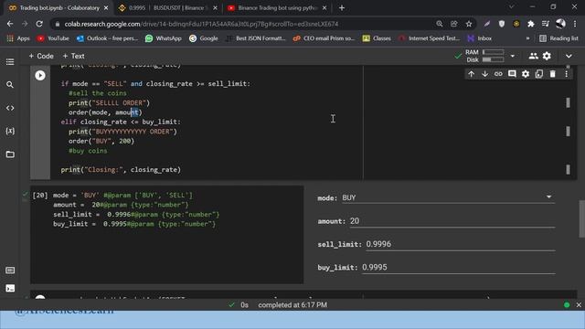Collapse the header chevron

569,56
